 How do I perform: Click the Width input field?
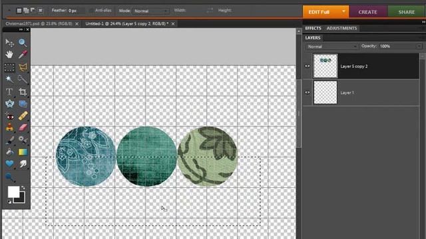[196, 11]
